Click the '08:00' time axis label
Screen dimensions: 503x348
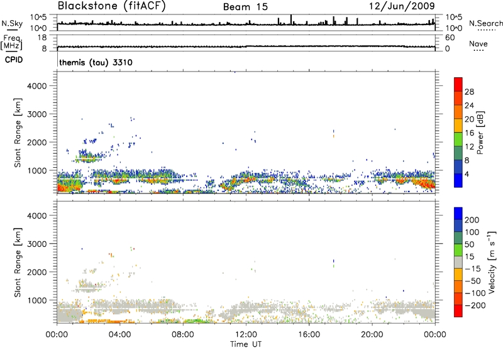(183, 335)
